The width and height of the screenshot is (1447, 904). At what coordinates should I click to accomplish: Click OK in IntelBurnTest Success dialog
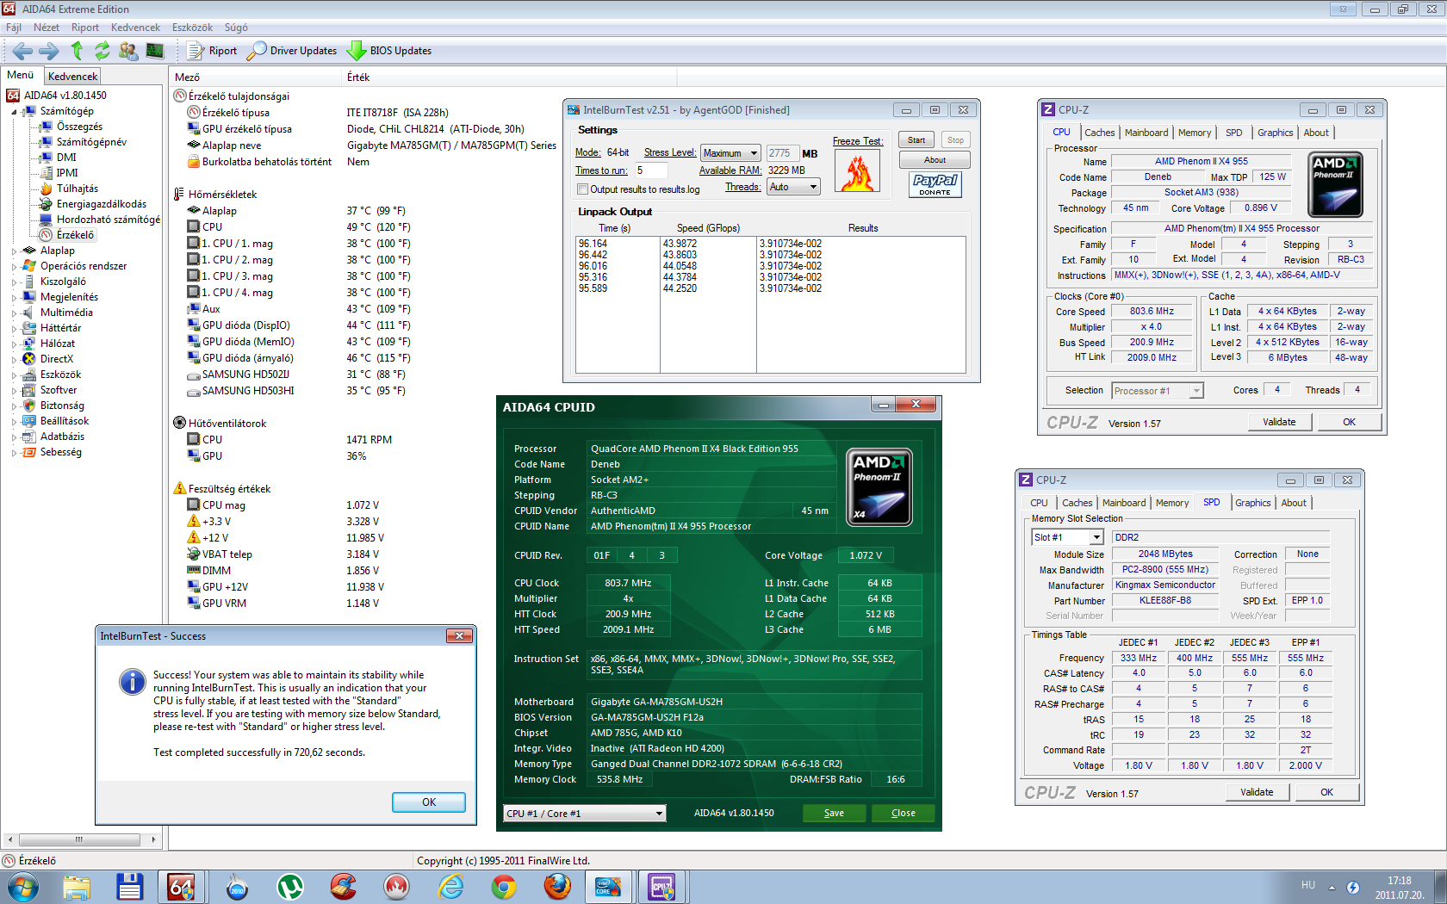coord(429,802)
